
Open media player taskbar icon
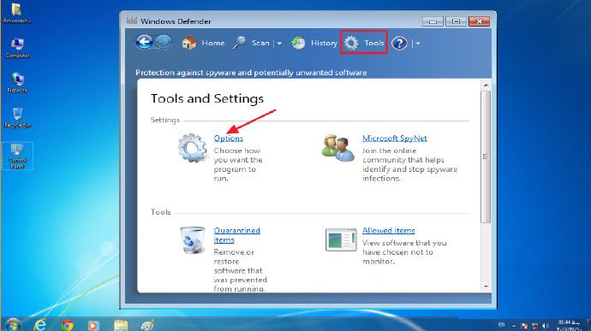click(x=93, y=325)
